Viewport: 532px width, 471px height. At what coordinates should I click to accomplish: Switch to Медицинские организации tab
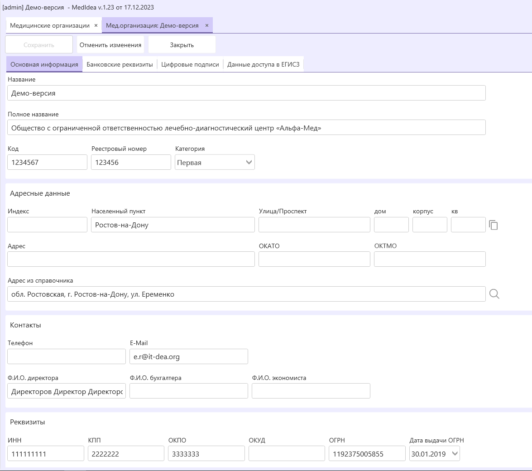(50, 25)
